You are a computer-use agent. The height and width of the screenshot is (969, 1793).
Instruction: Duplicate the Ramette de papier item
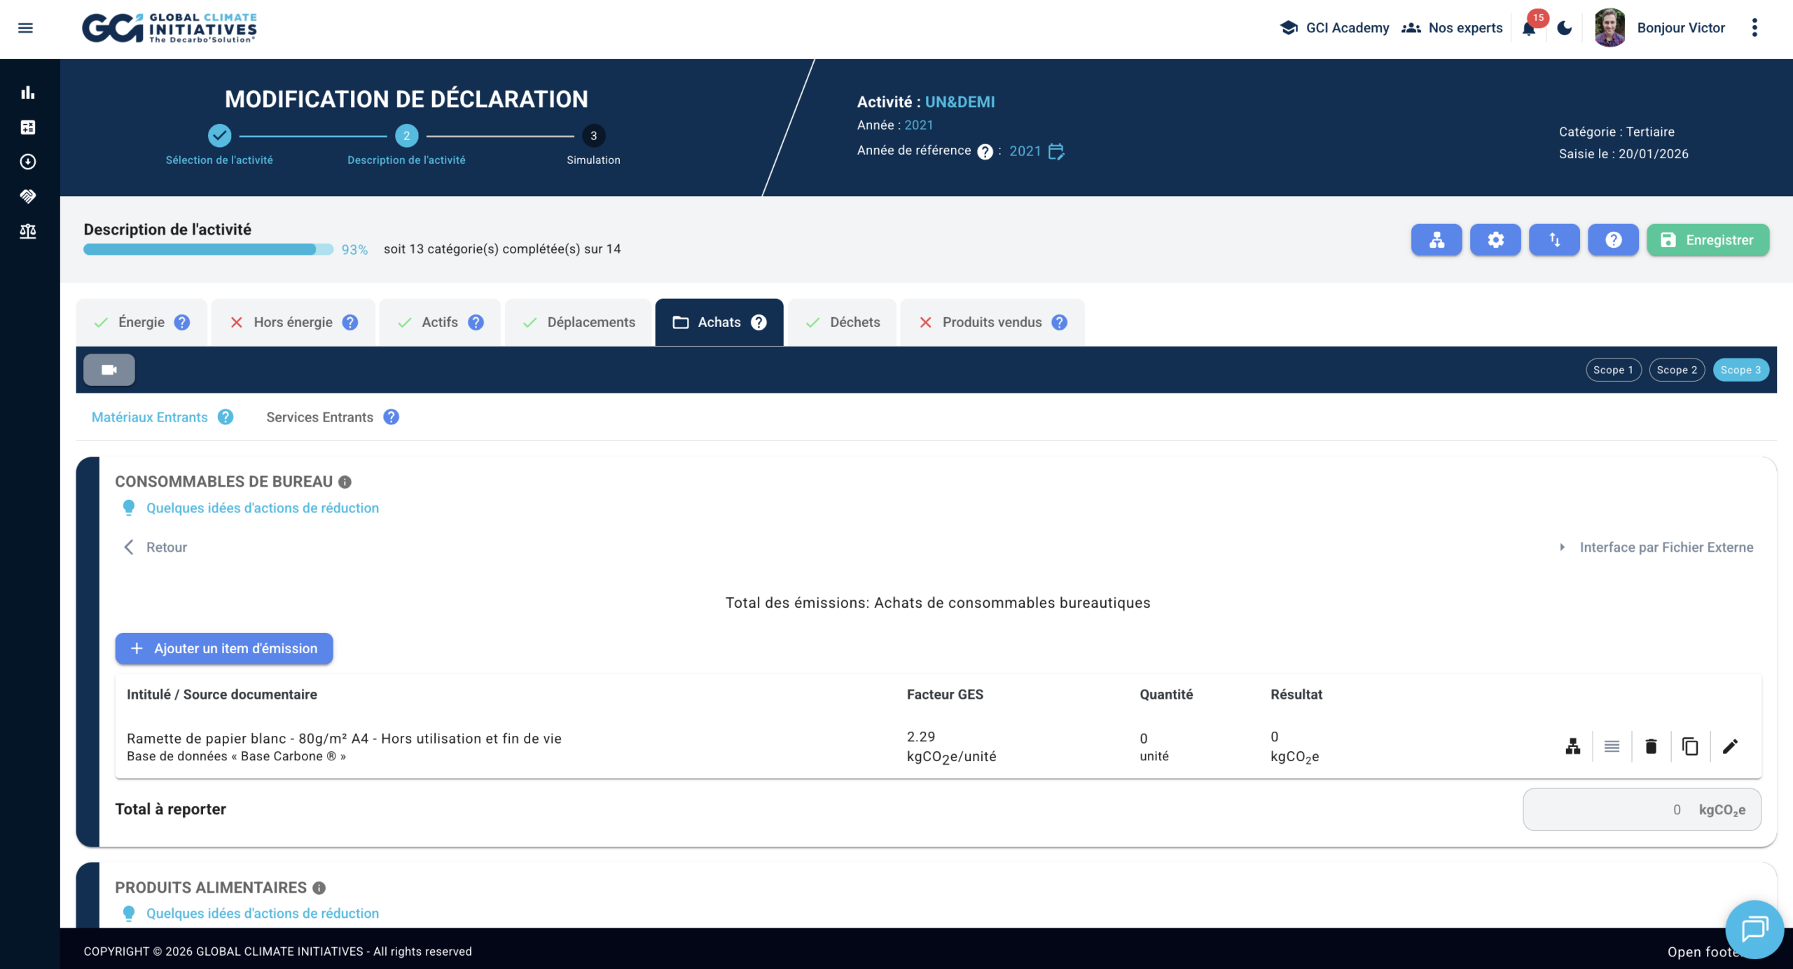tap(1690, 746)
